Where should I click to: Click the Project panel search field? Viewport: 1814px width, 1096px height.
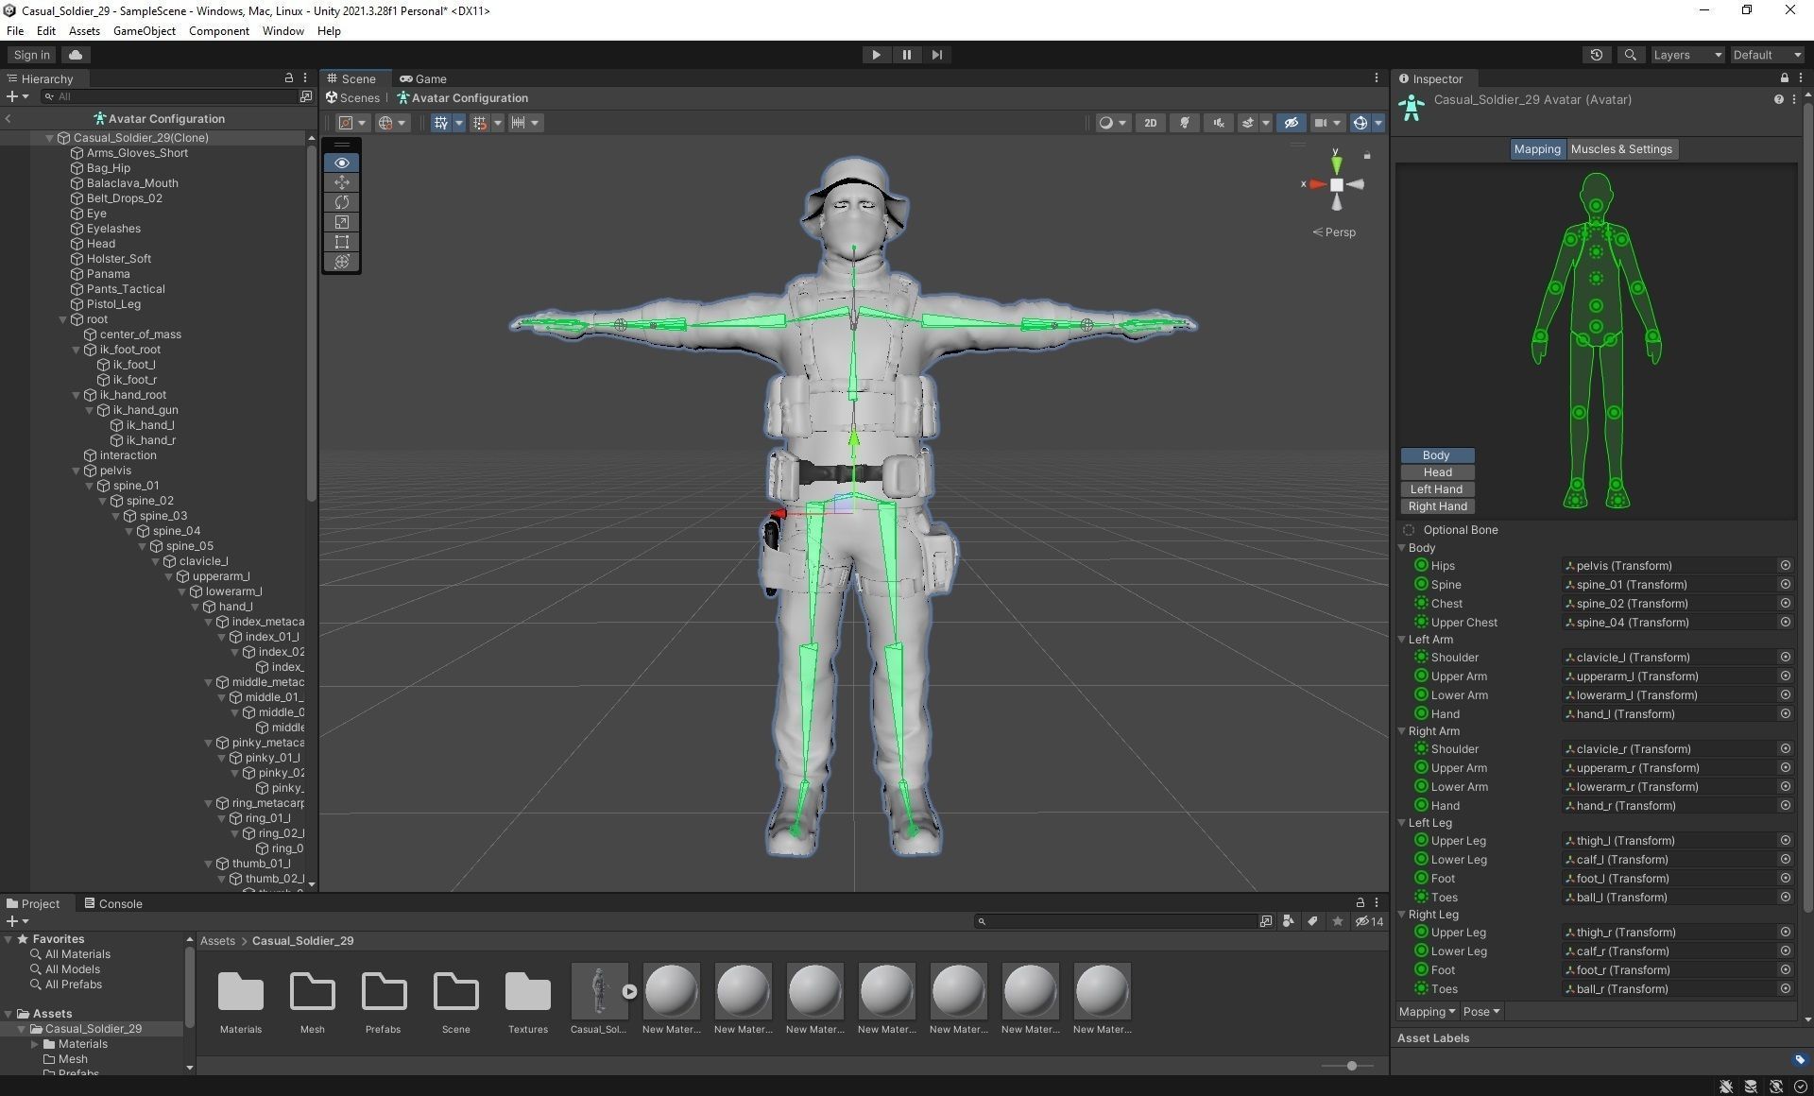tap(1115, 921)
